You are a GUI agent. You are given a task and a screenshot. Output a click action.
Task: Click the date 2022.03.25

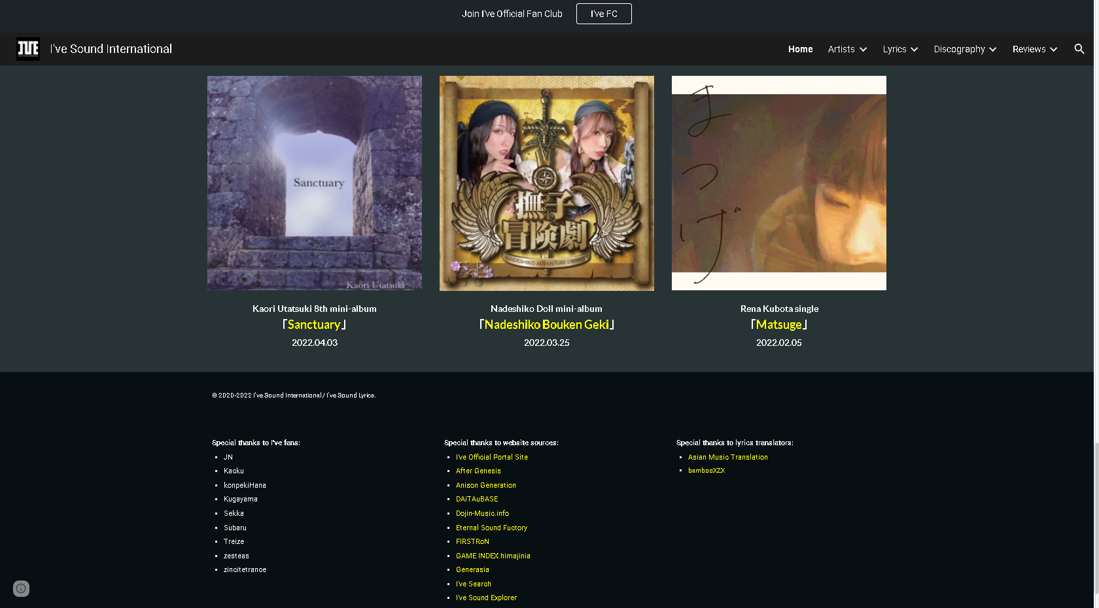click(x=547, y=343)
